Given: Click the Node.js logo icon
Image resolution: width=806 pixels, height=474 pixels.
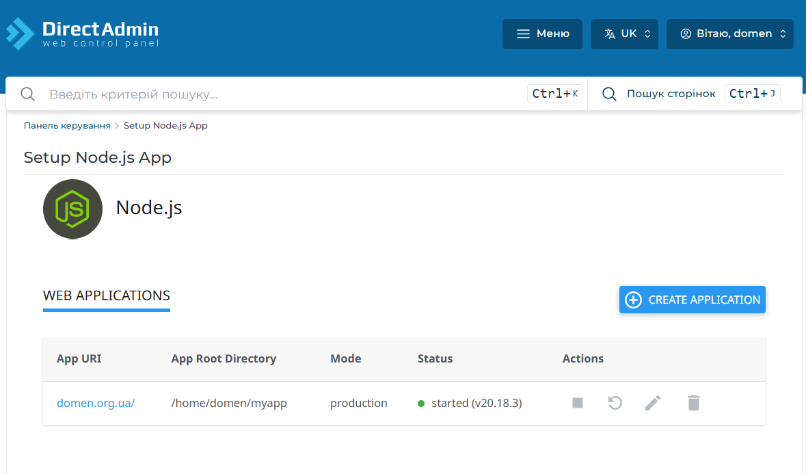Looking at the screenshot, I should 72,209.
